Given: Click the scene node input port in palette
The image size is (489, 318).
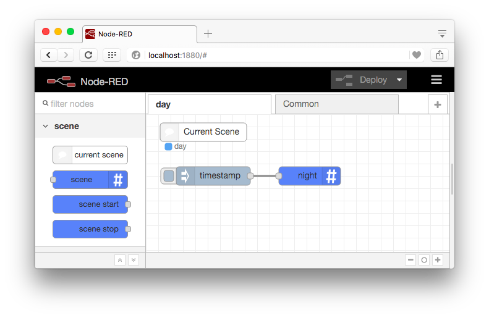Looking at the screenshot, I should point(53,180).
